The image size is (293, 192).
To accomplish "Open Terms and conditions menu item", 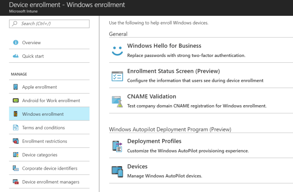I will [x=43, y=128].
